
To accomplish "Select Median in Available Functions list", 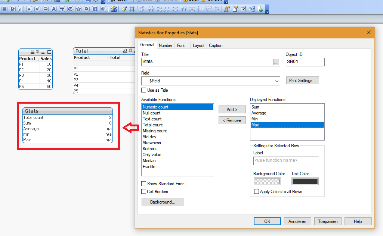I will point(149,161).
